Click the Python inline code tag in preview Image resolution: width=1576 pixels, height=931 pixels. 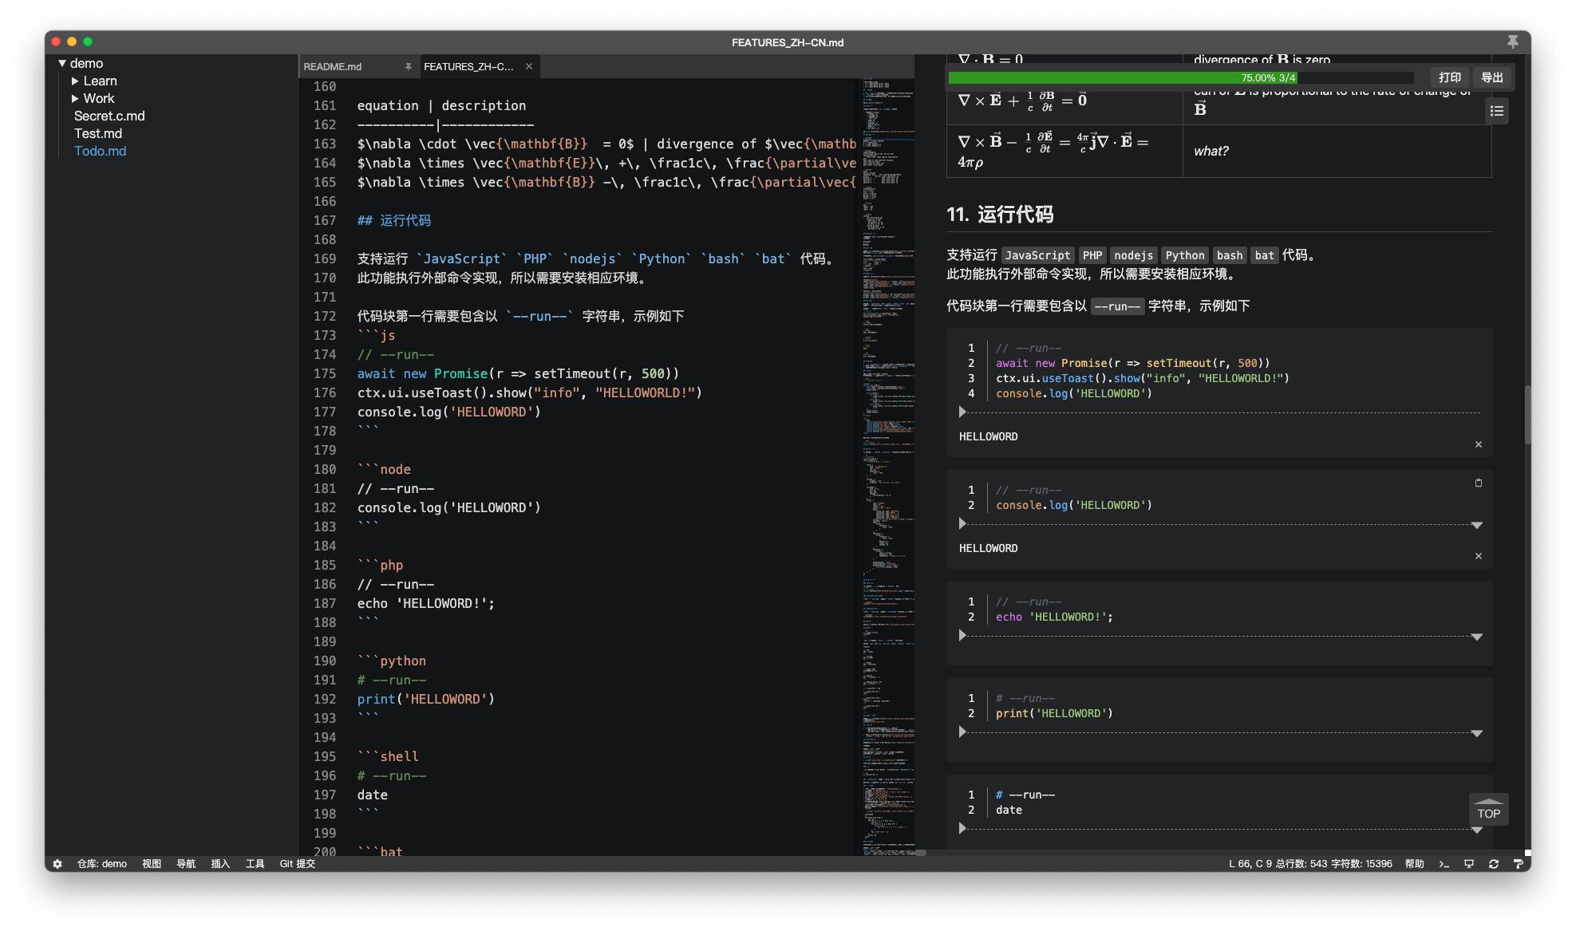(x=1184, y=255)
